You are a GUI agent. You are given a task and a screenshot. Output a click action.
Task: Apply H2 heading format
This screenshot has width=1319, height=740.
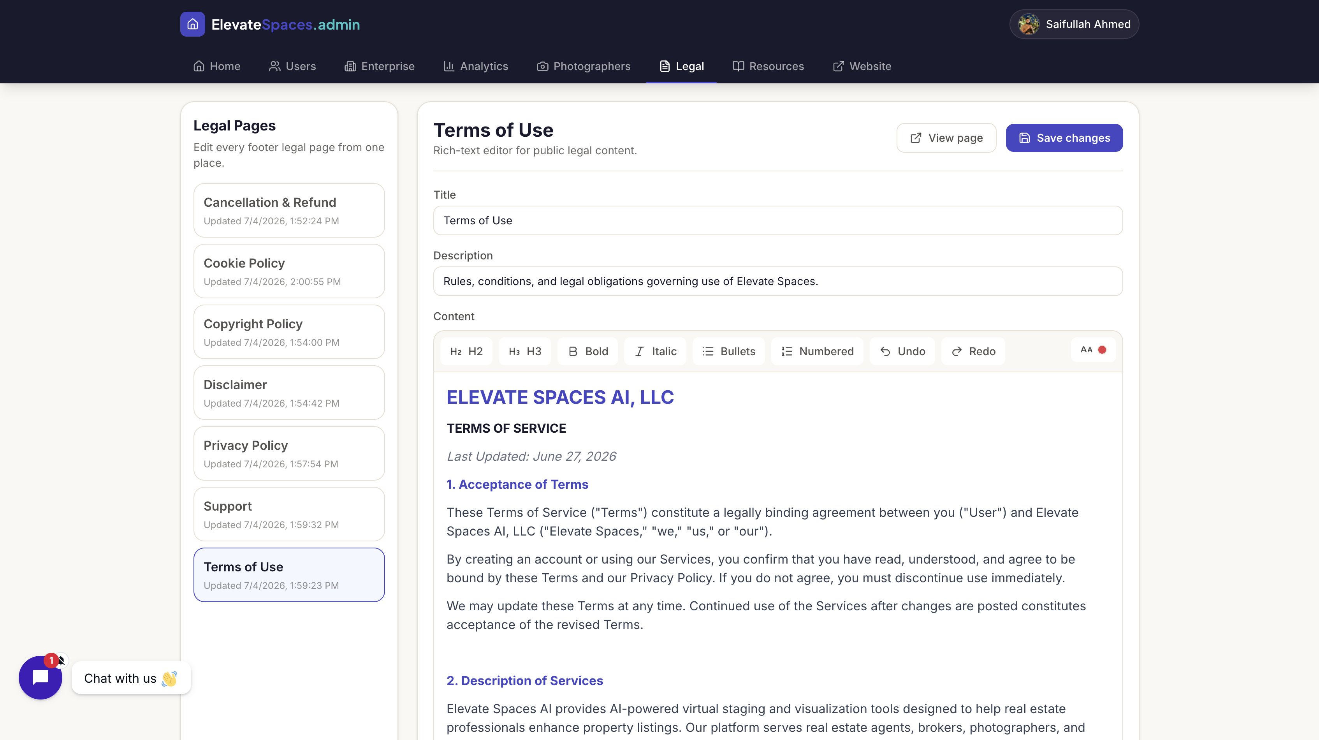[466, 351]
